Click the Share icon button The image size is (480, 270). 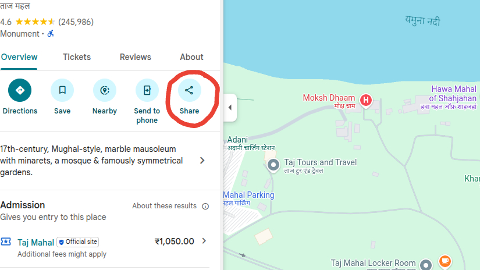(x=189, y=90)
